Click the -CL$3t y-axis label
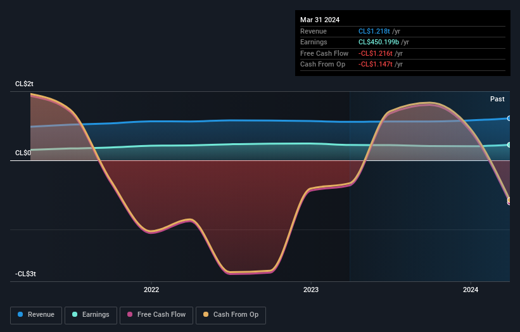 point(25,274)
